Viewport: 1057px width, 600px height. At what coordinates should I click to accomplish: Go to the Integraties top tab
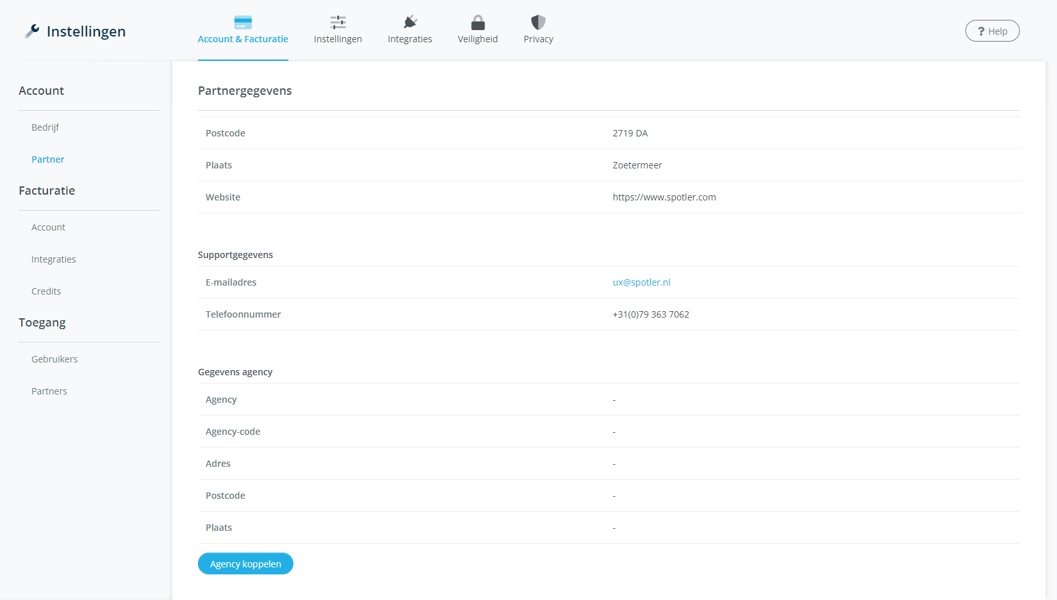[410, 31]
